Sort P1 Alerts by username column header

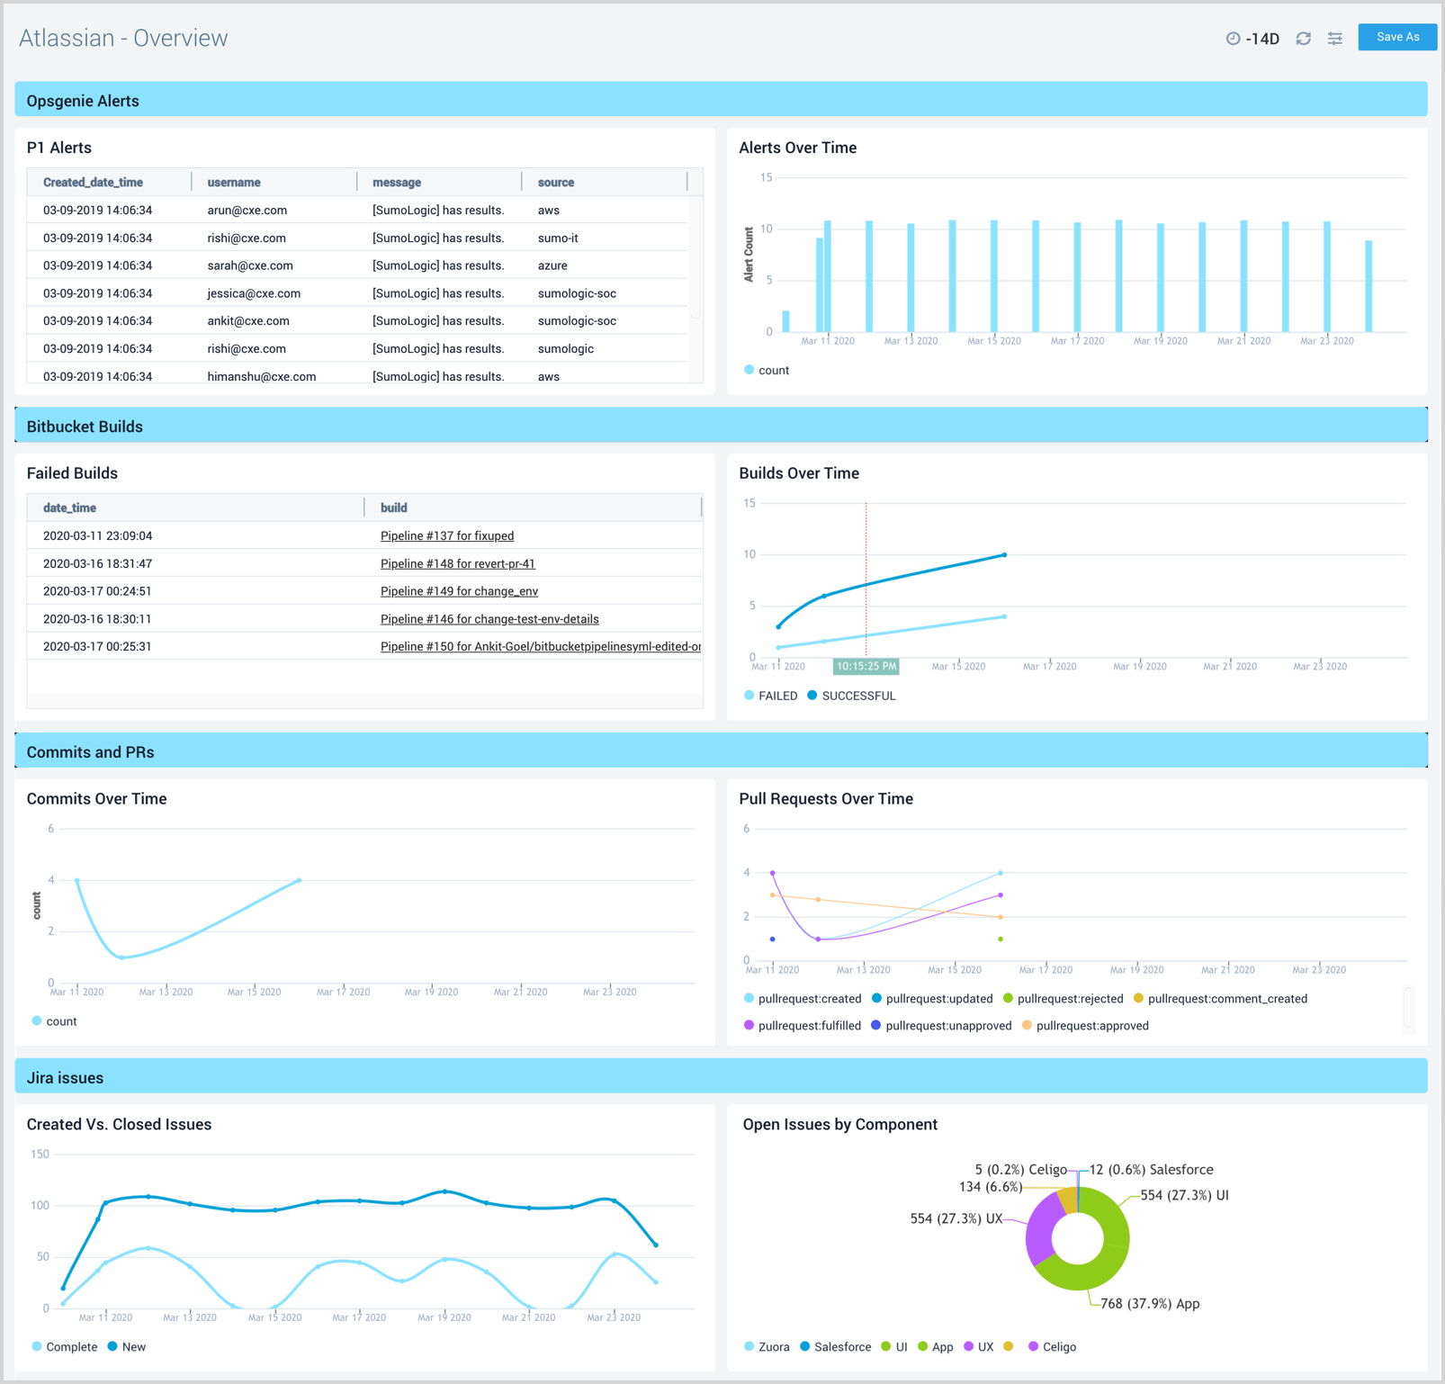pyautogui.click(x=234, y=182)
